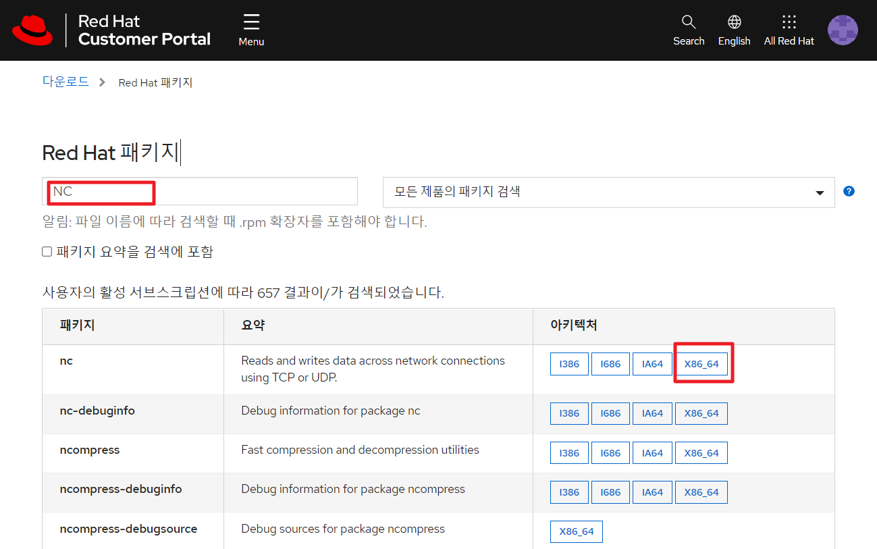877x549 pixels.
Task: Click the ncompress package name
Action: coord(90,450)
